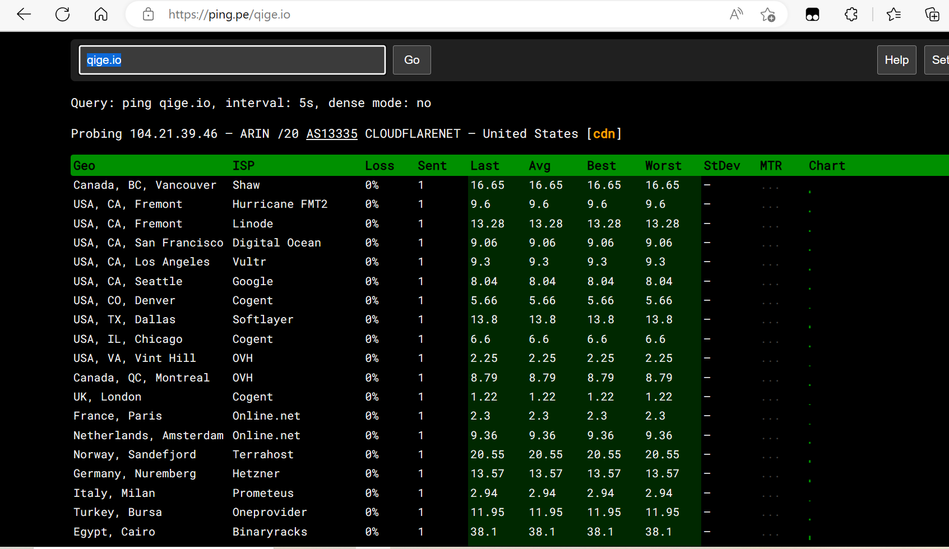This screenshot has width=949, height=549.
Task: Click the Loss column header
Action: (379, 166)
